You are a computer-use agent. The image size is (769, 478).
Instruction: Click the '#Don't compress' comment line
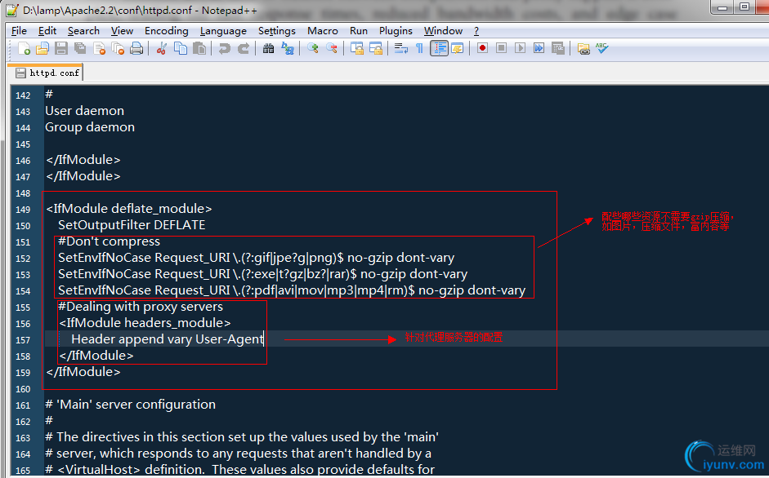tap(109, 241)
